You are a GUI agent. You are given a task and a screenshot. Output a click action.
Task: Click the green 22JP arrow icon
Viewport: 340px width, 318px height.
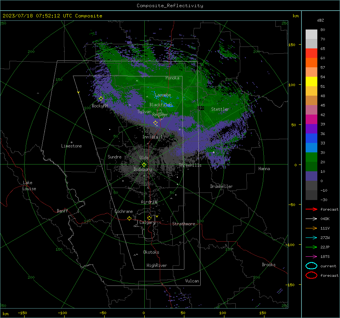coord(311,247)
